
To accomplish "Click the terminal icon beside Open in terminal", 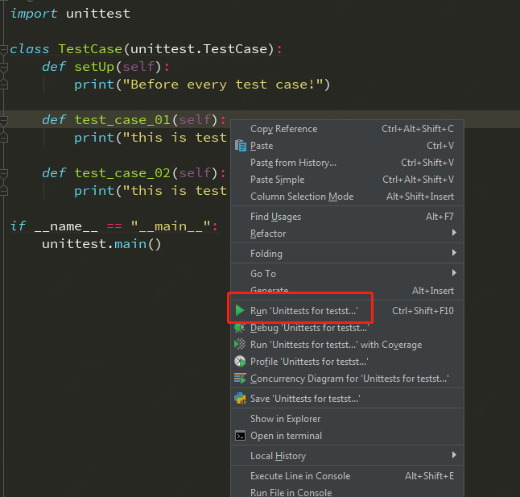I will [240, 436].
